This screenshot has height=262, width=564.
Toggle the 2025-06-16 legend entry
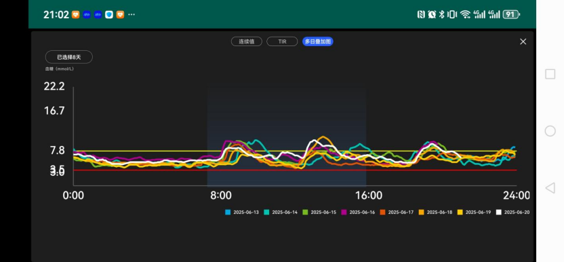click(x=358, y=212)
